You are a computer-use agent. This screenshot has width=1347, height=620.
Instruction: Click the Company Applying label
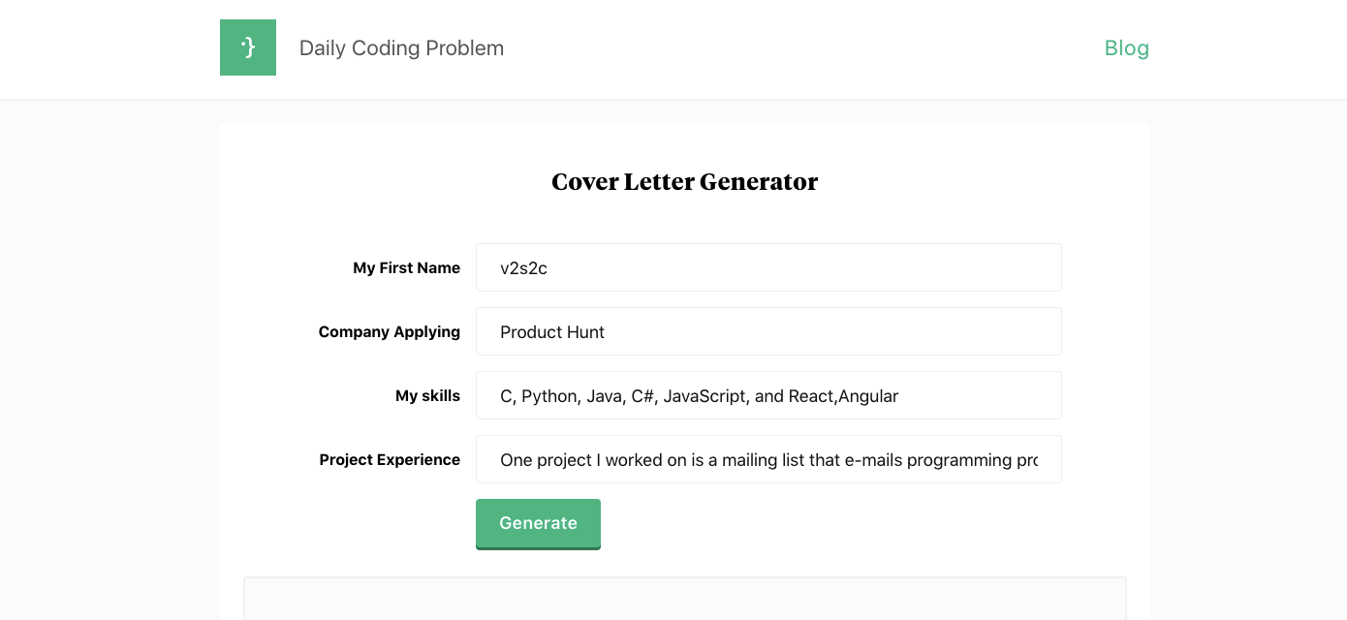pos(389,332)
